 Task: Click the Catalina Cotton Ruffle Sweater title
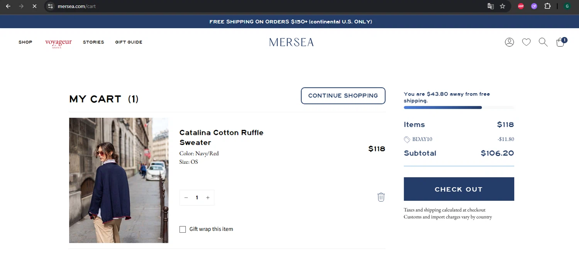221,137
